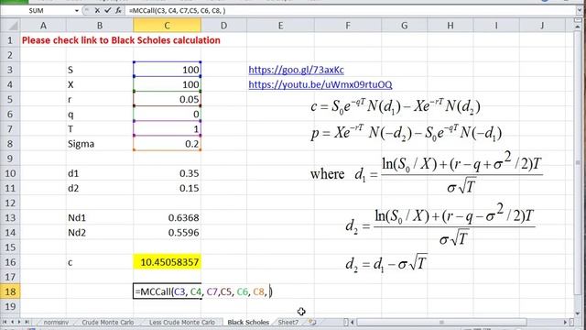586x330 pixels.
Task: Click cell C3 with value 100
Action: pos(167,70)
